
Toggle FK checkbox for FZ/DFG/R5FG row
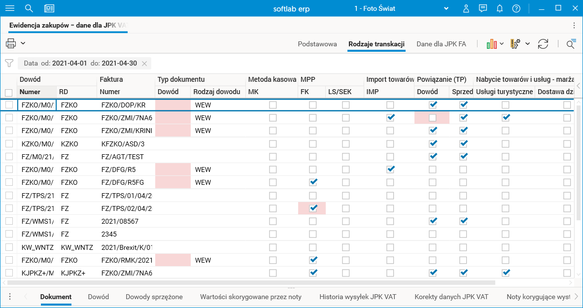coord(312,182)
